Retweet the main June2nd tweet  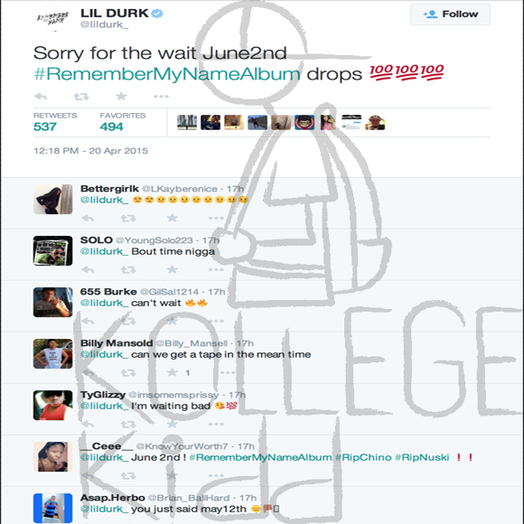click(x=81, y=97)
